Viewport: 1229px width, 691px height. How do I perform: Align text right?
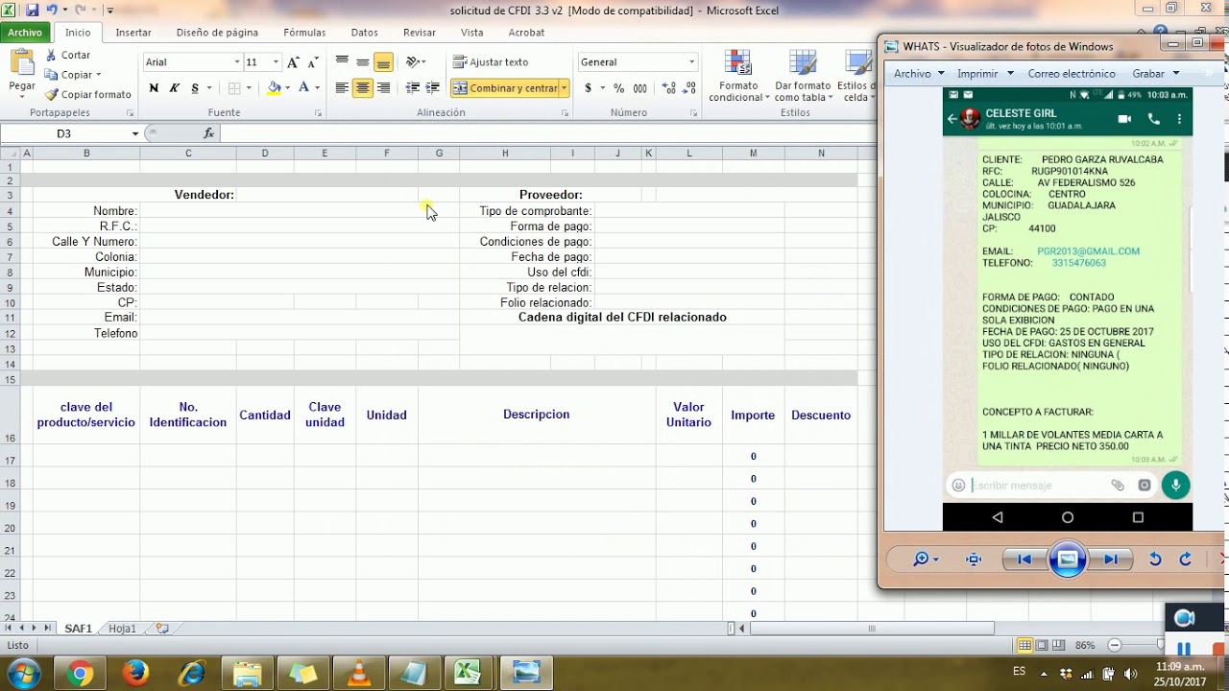point(383,88)
